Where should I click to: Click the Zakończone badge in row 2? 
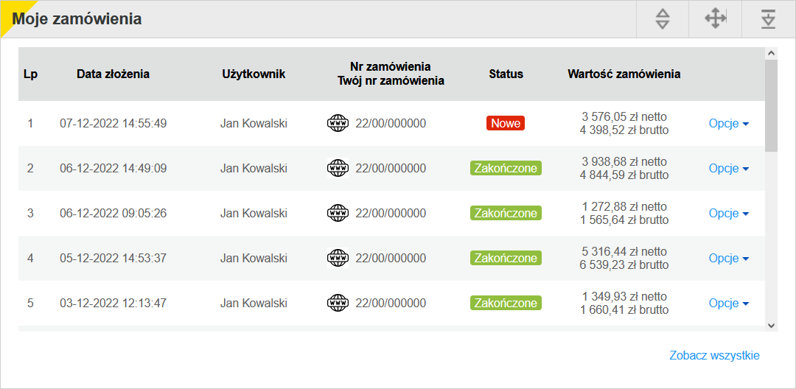[506, 169]
